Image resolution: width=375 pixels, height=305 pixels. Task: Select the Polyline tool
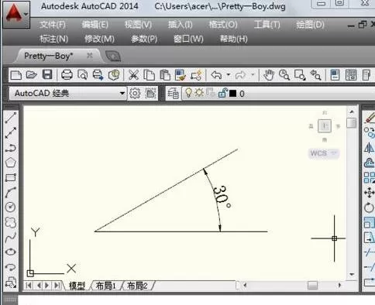tap(11, 148)
